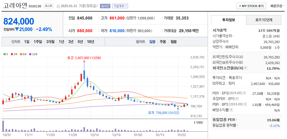The width and height of the screenshot is (287, 139).
Task: Click the 11/29 date label on chart axis
Action: click(x=73, y=135)
